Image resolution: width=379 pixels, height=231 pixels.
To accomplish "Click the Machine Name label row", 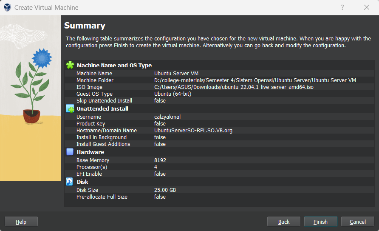I will pos(94,73).
